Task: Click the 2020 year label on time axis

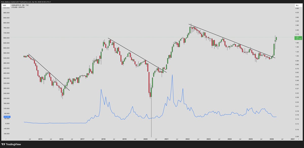Action: coord(145,139)
